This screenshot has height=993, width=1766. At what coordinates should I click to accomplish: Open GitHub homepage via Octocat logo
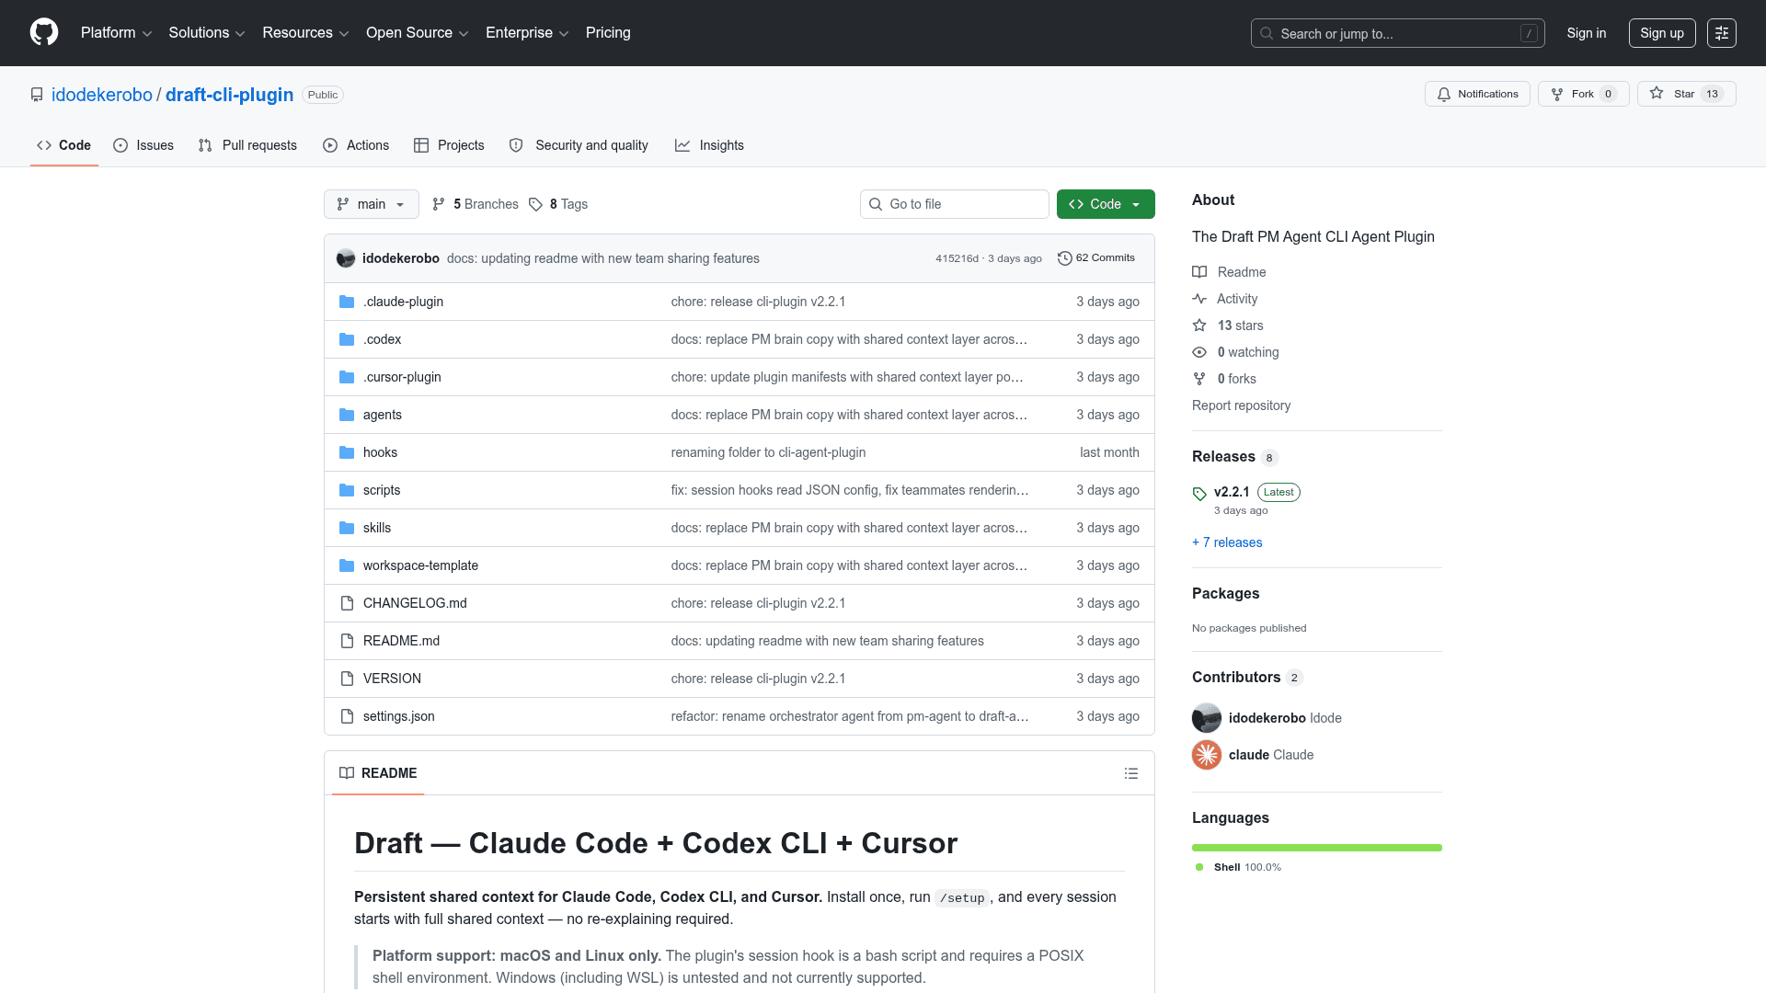[44, 32]
